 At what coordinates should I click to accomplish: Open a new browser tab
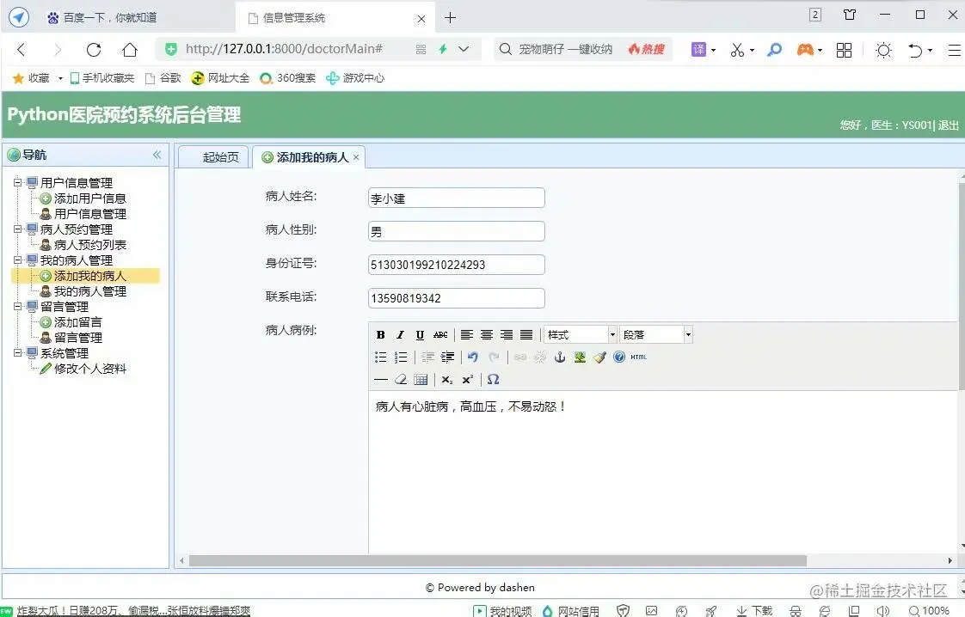[450, 18]
